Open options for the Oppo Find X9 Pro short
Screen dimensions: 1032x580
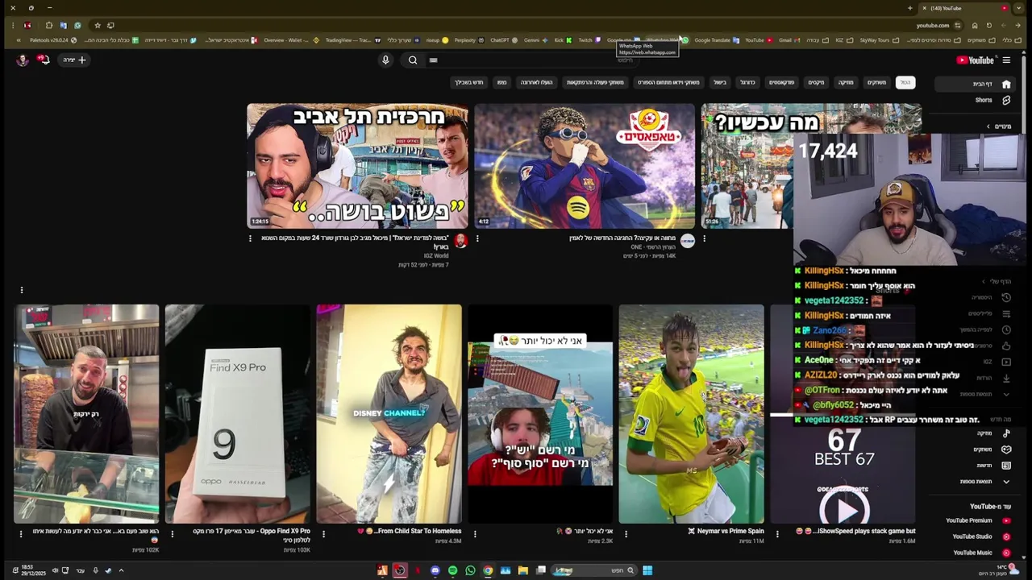coord(172,533)
